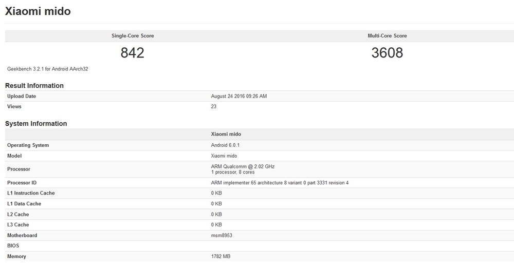Click the System Information heading
Image resolution: width=514 pixels, height=268 pixels.
pos(36,124)
